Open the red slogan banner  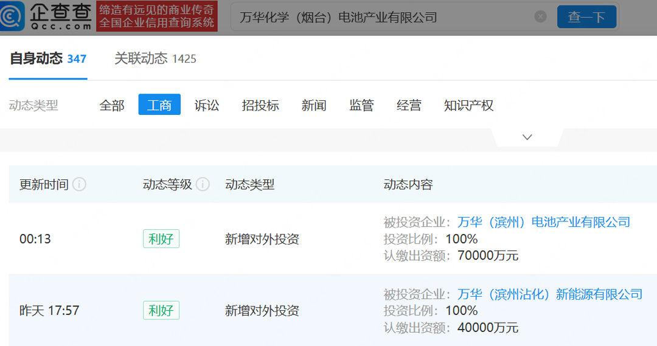157,16
